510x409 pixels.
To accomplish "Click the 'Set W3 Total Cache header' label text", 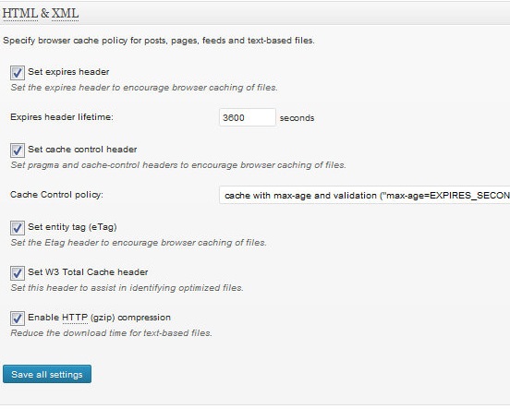I will pos(88,272).
